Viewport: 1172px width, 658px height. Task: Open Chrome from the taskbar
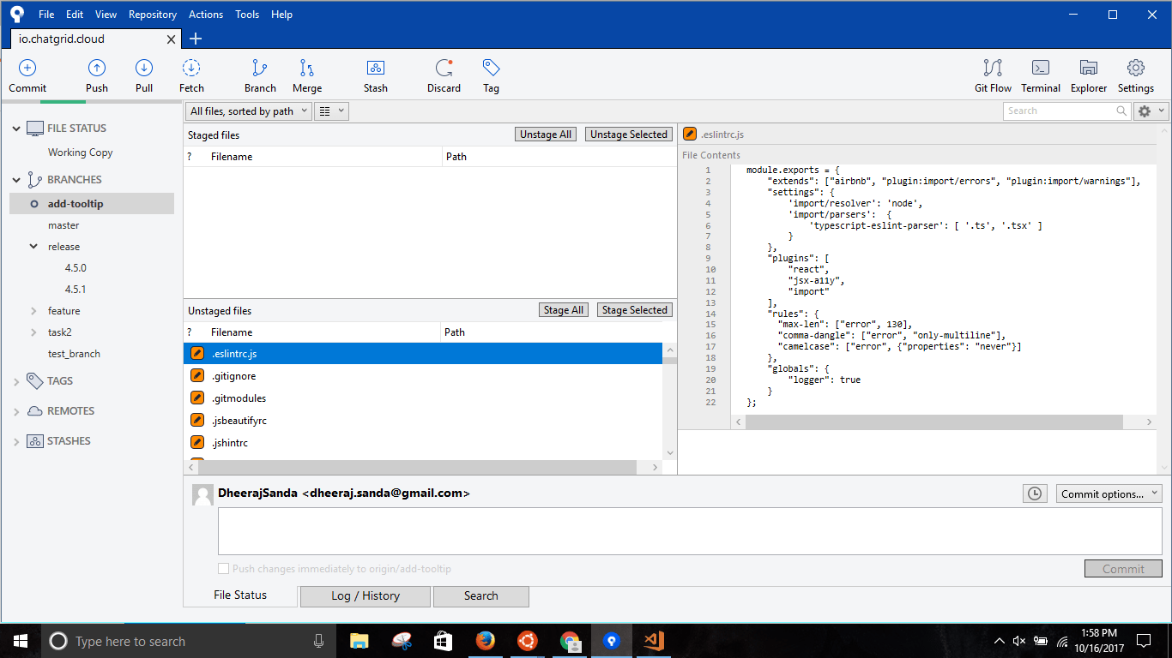569,640
